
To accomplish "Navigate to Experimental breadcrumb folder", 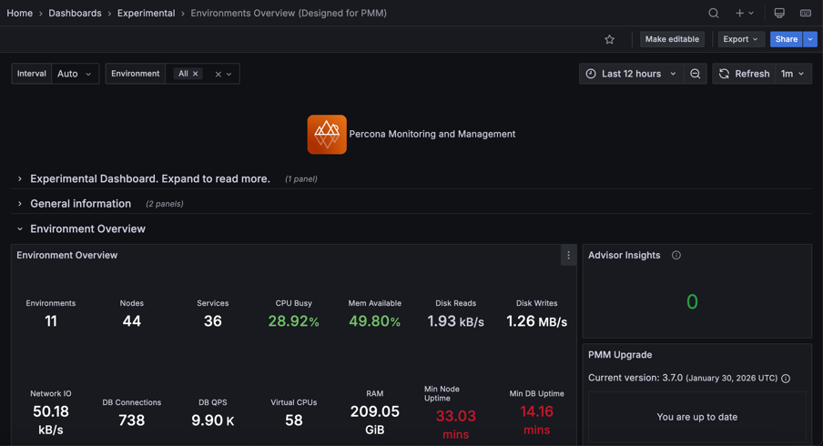I will pos(146,14).
